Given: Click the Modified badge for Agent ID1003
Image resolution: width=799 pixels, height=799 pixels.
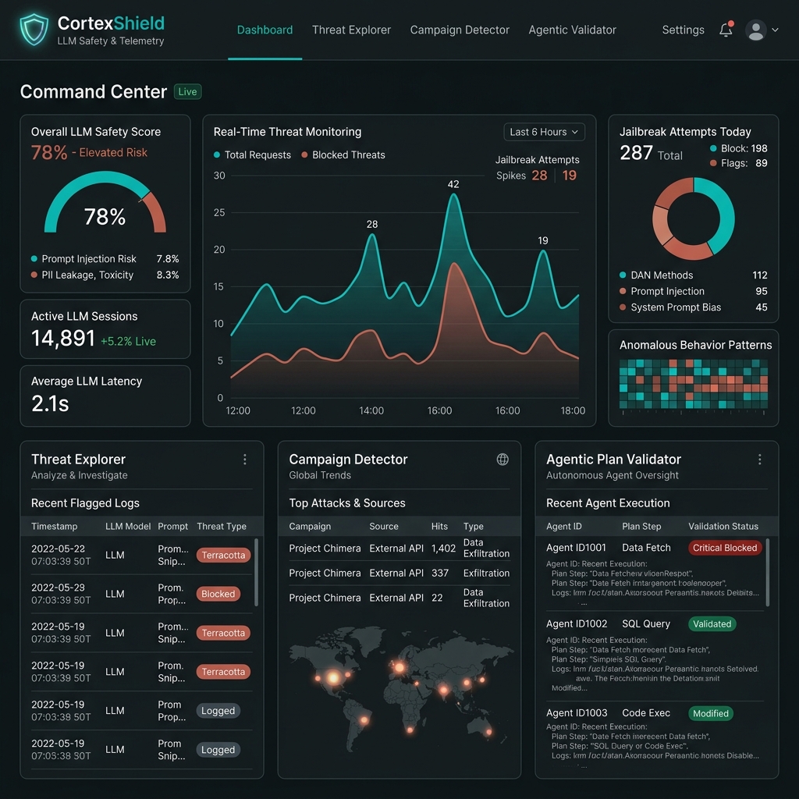Looking at the screenshot, I should pyautogui.click(x=710, y=713).
